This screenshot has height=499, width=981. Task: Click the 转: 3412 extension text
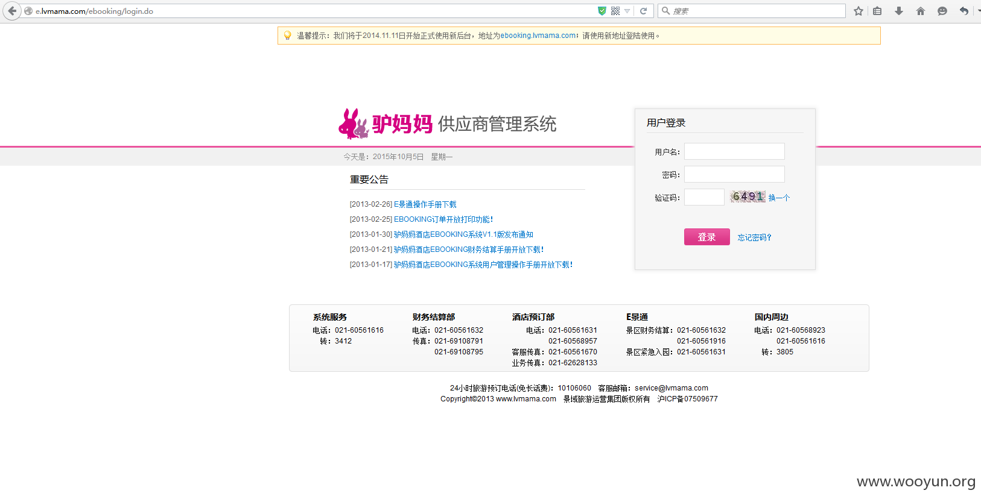pyautogui.click(x=336, y=341)
